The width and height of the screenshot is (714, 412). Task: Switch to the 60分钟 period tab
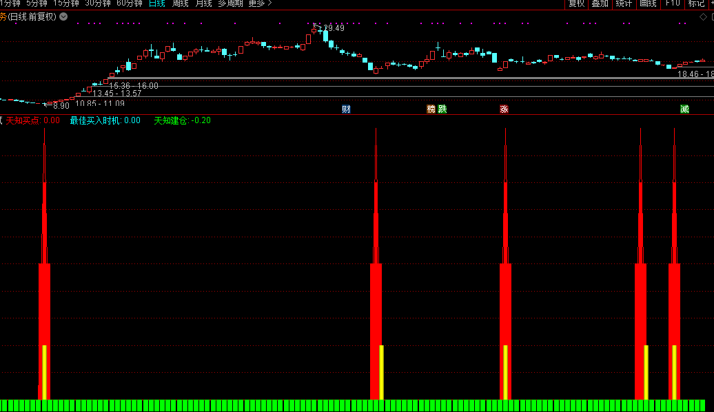(129, 3)
